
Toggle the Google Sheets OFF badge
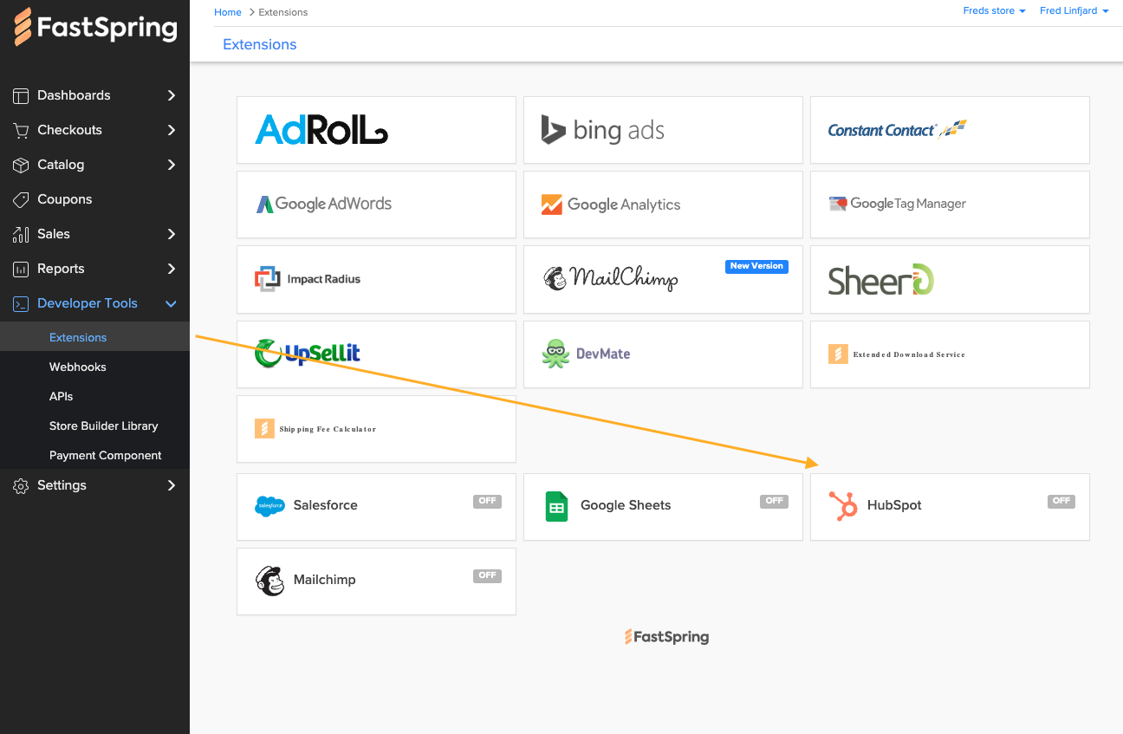click(x=774, y=501)
